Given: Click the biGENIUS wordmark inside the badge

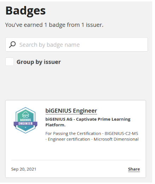Looking at the screenshot, I should (x=25, y=120).
